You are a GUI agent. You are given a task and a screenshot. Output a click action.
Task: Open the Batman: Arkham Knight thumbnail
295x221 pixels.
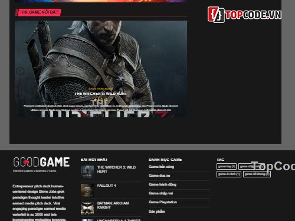click(87, 208)
